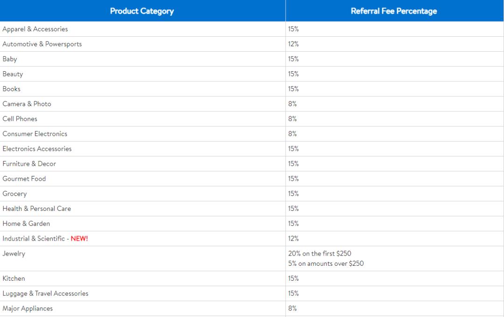Viewport: 504px width, 317px height.
Task: Select the Baby category cell
Action: [10, 59]
